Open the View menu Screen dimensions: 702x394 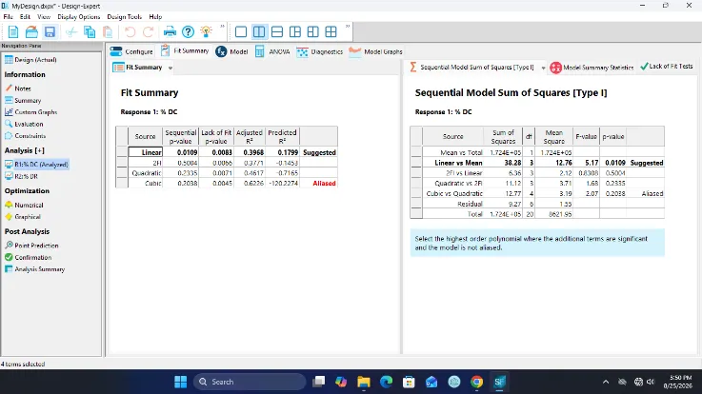(44, 16)
